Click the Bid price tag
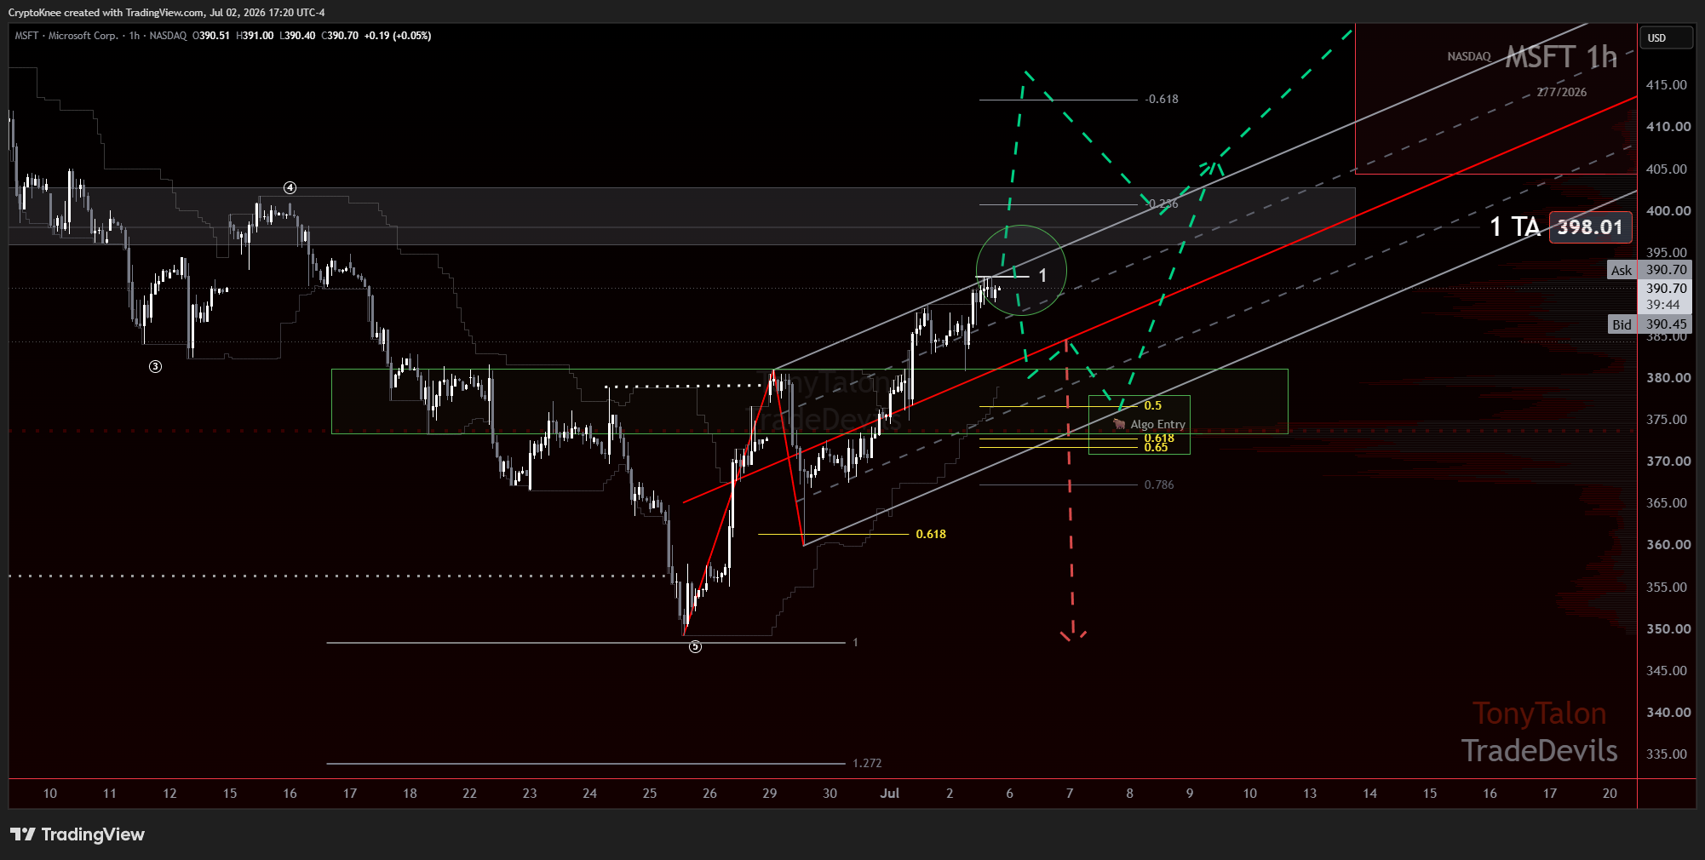This screenshot has width=1705, height=860. [1622, 324]
